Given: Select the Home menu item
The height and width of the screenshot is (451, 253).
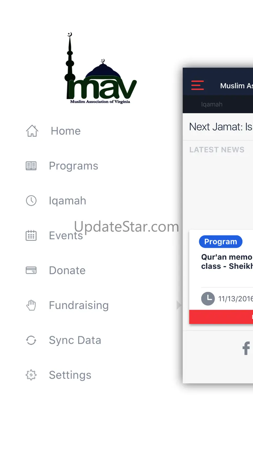Looking at the screenshot, I should [x=66, y=131].
